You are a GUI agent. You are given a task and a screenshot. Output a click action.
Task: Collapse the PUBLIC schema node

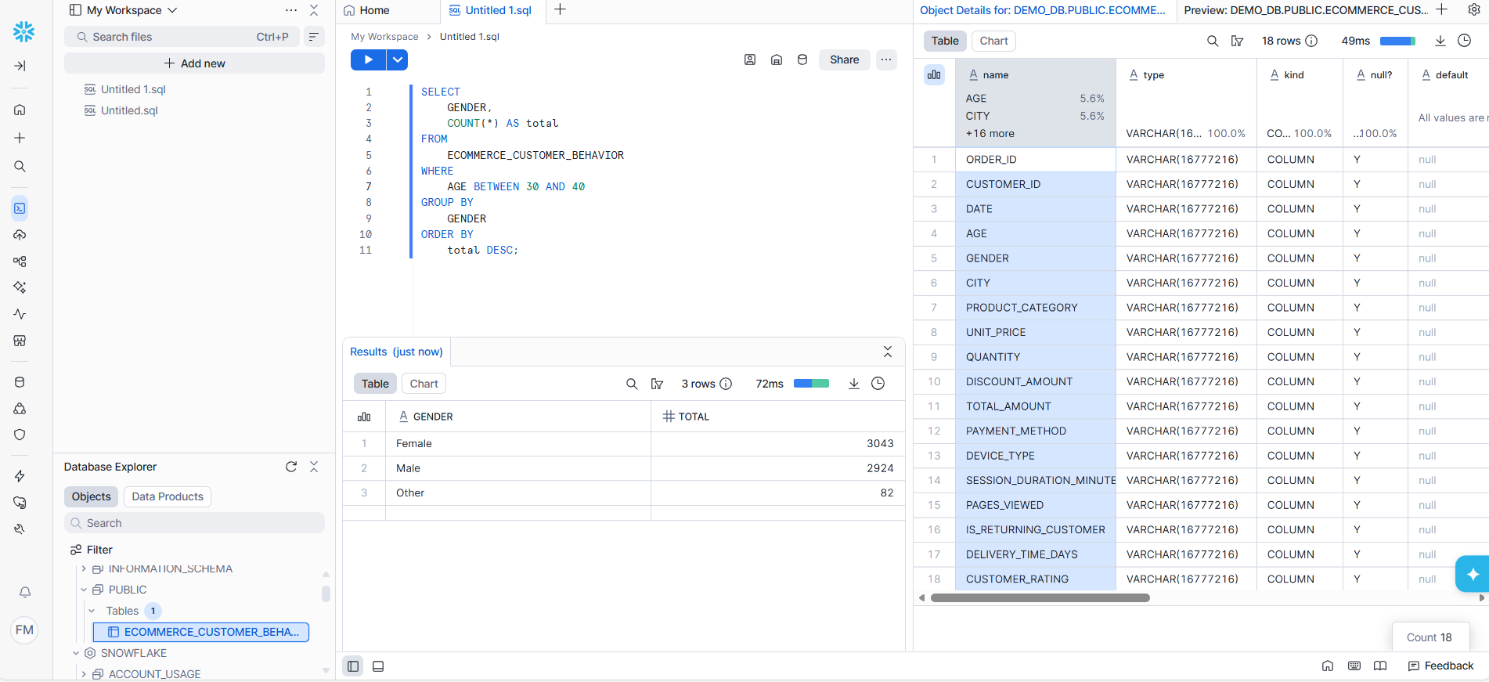coord(84,590)
